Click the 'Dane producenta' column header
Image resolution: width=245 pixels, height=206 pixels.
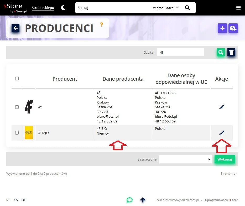point(123,79)
